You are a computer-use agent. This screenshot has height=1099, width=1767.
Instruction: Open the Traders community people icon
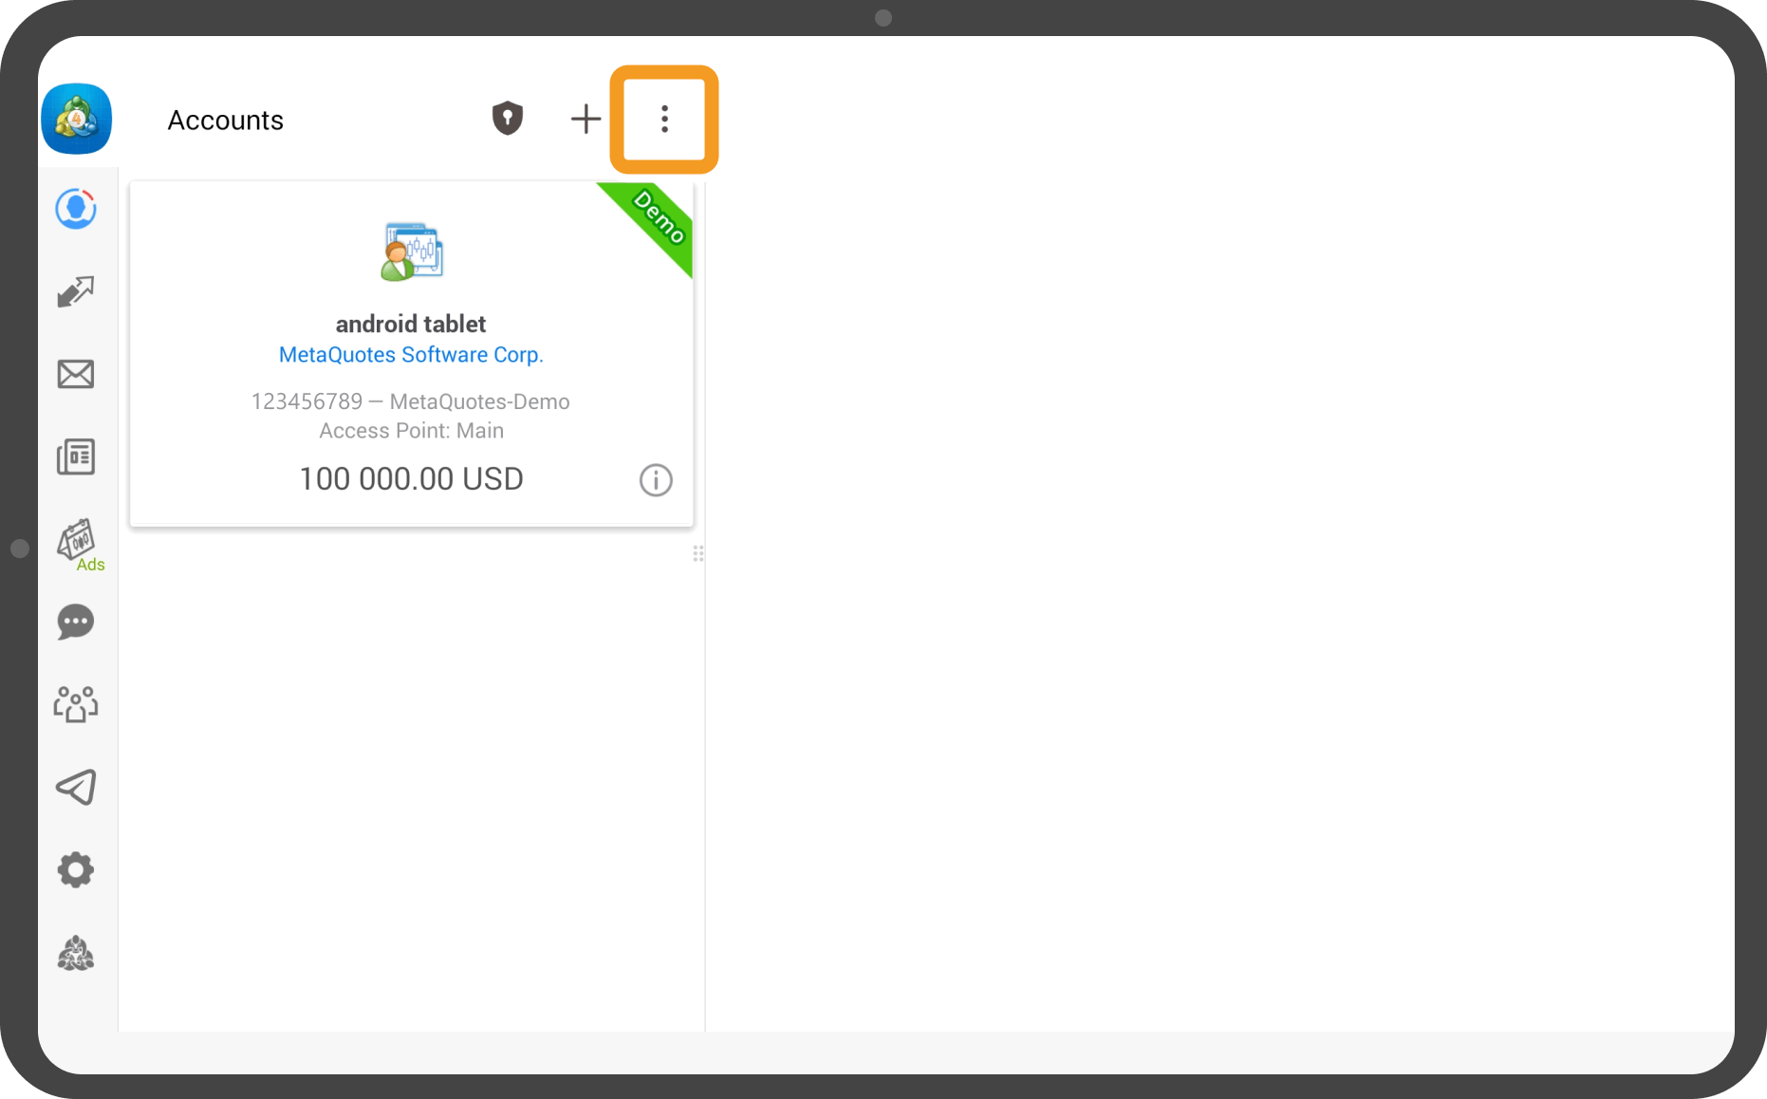(76, 704)
